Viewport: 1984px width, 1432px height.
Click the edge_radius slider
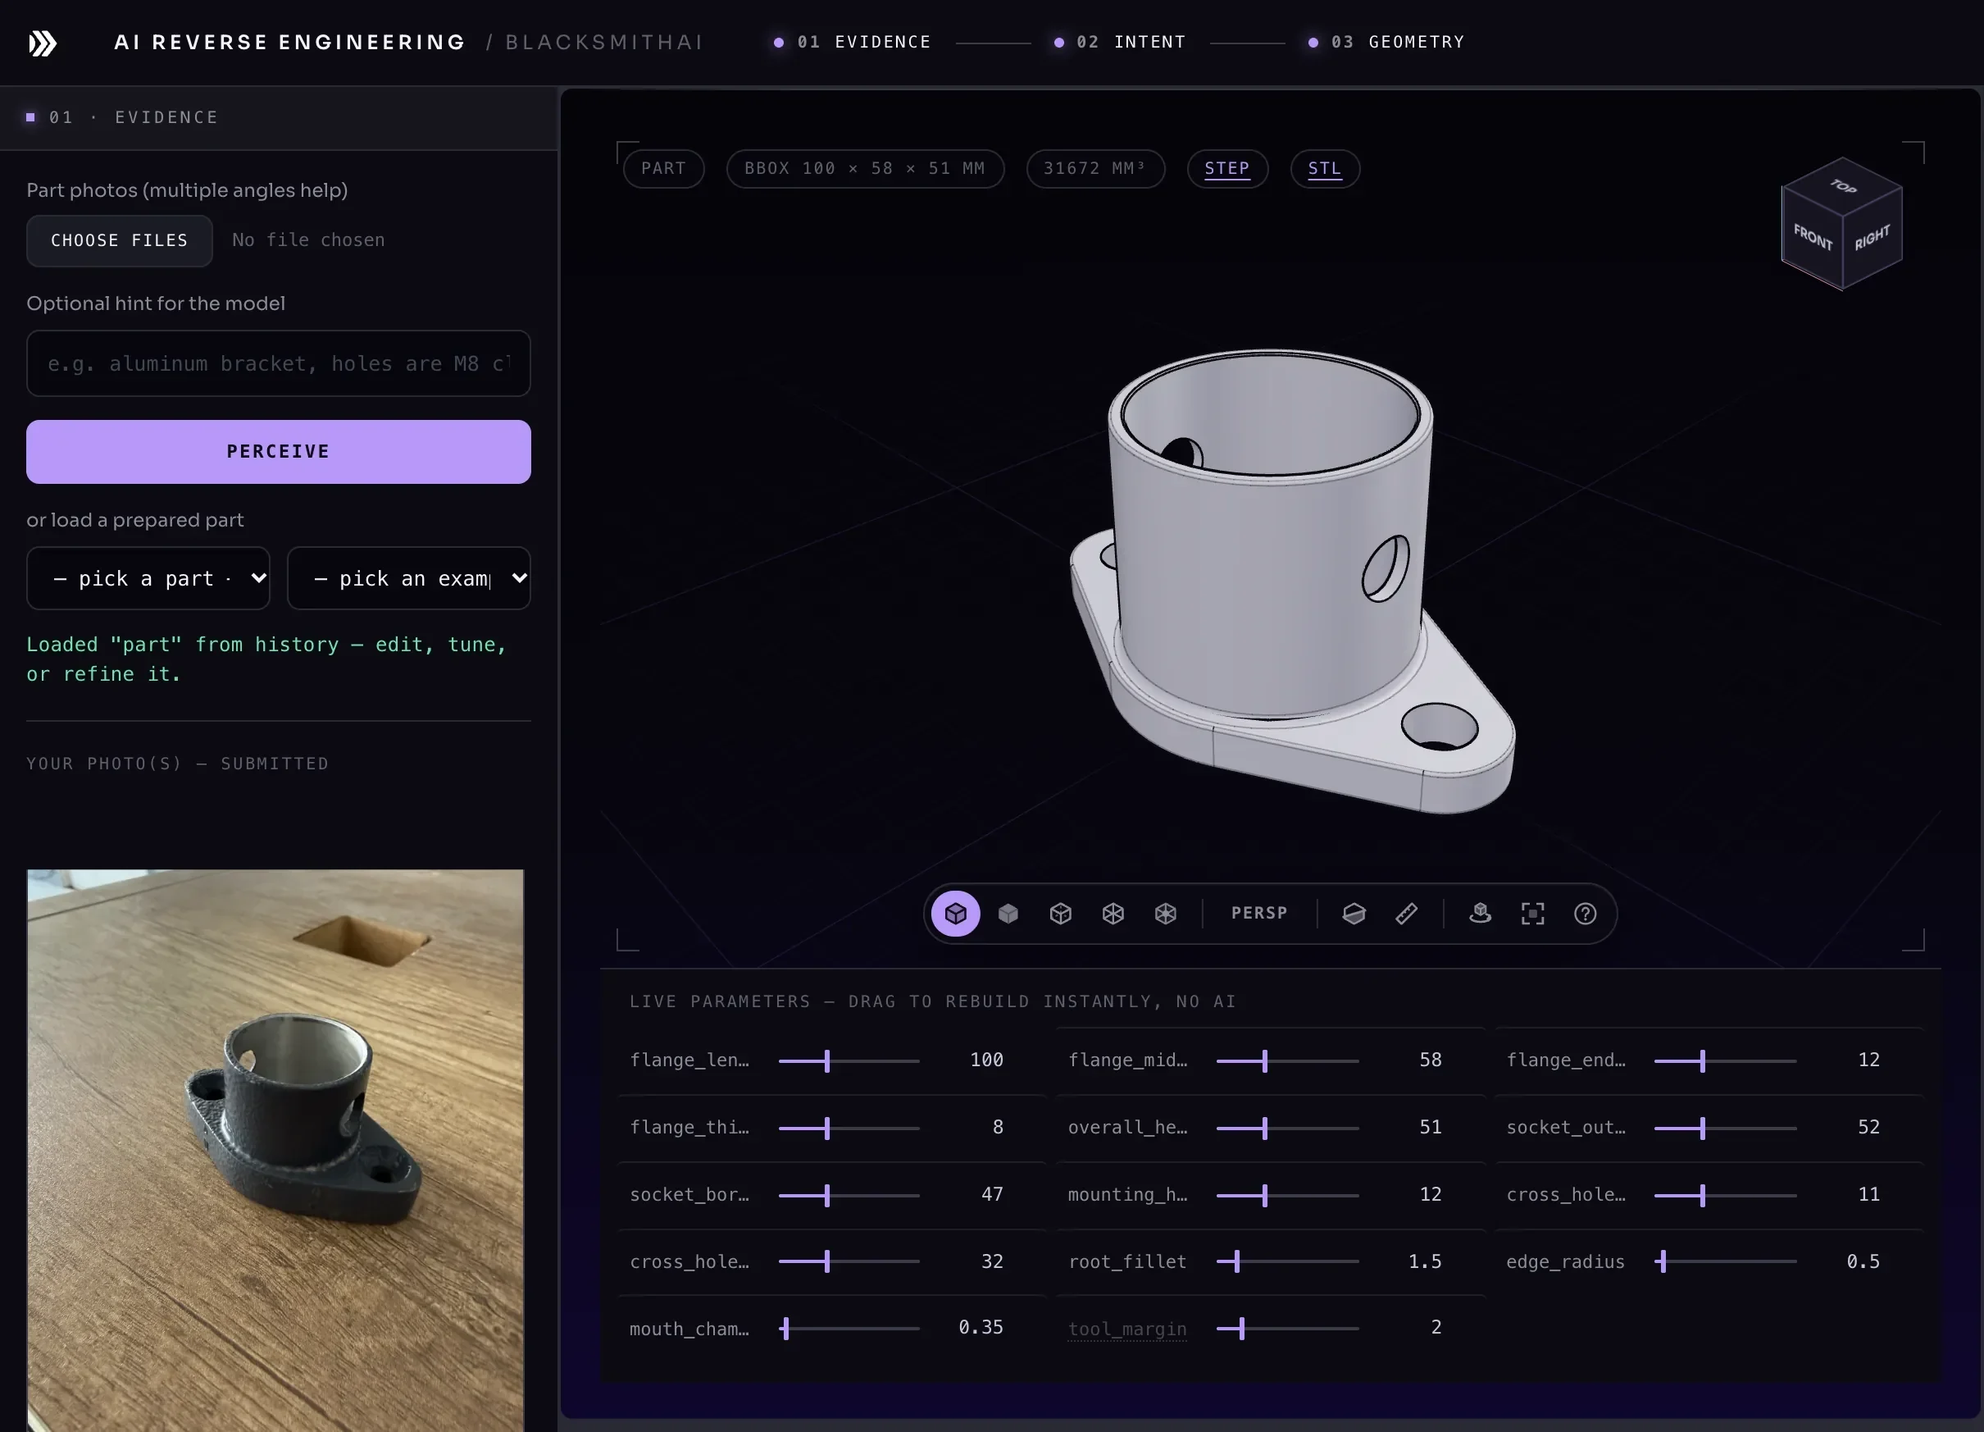click(1725, 1261)
